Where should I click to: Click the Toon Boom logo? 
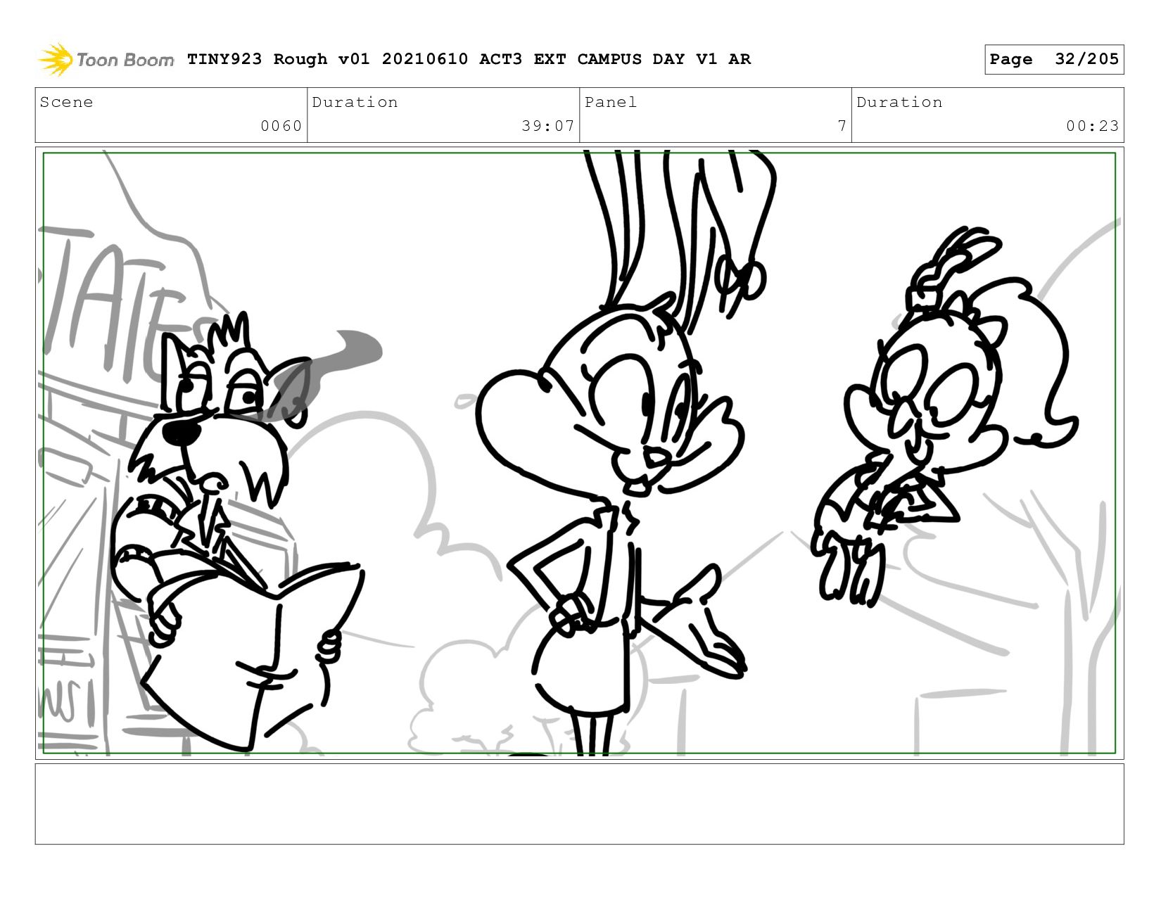(x=106, y=59)
